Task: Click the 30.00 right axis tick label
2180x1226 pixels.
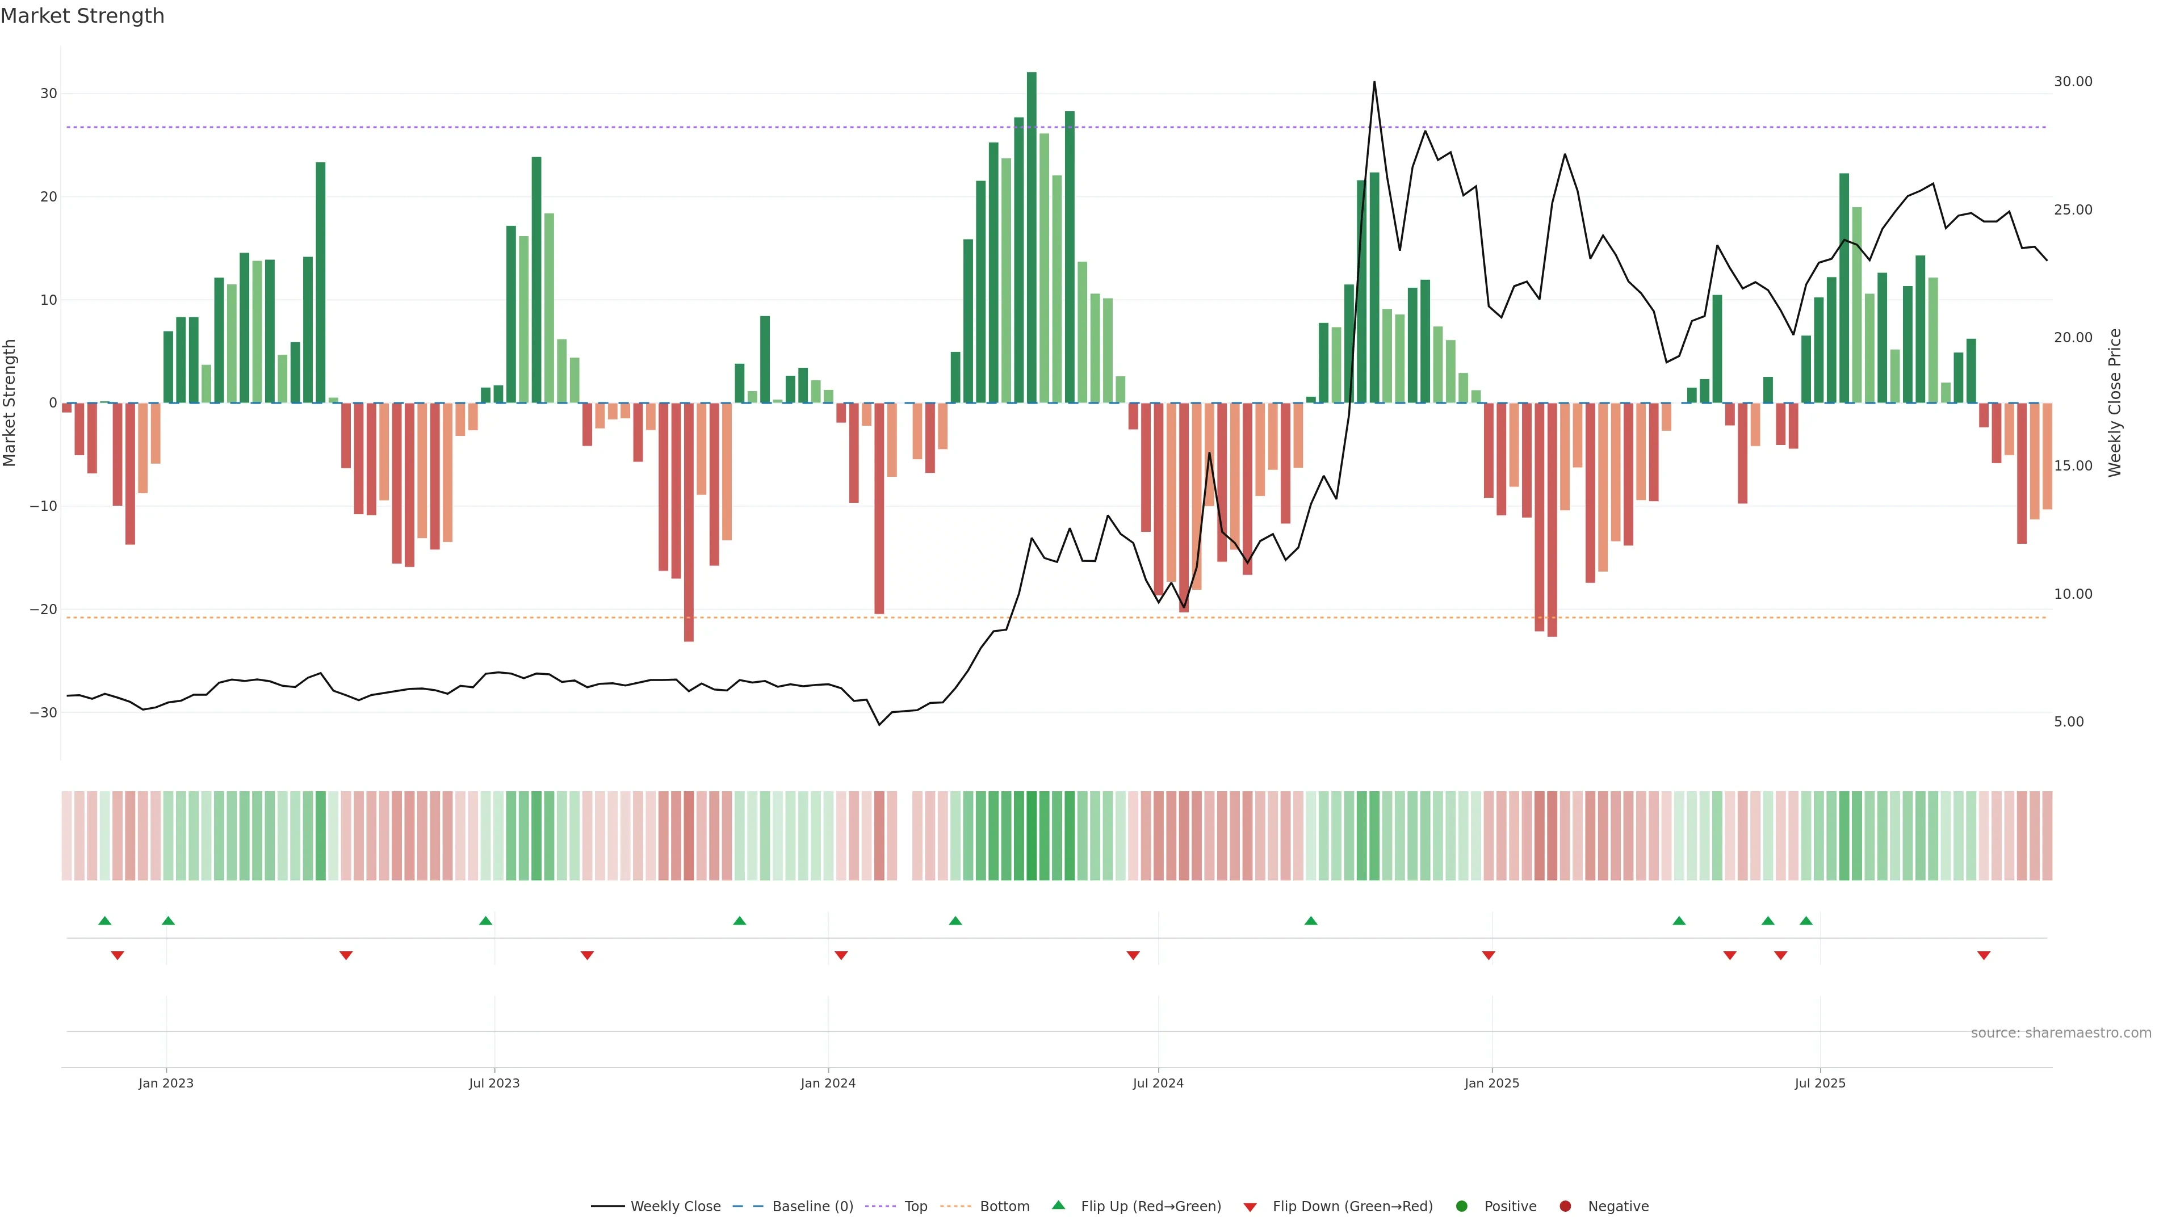Action: point(2073,81)
